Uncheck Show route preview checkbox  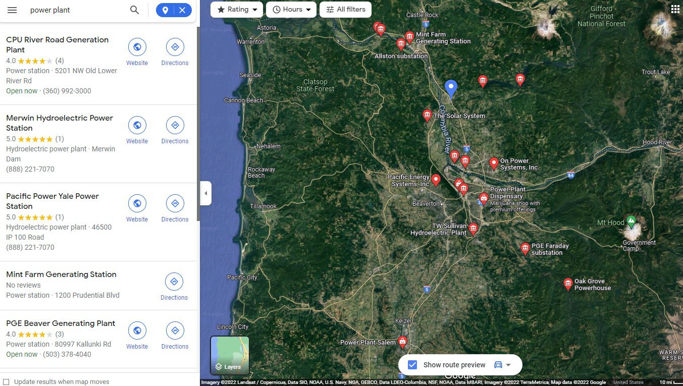click(412, 365)
